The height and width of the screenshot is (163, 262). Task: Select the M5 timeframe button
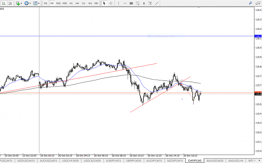[x=52, y=3]
